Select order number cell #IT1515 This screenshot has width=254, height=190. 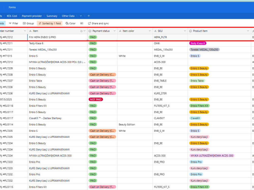tap(14, 56)
